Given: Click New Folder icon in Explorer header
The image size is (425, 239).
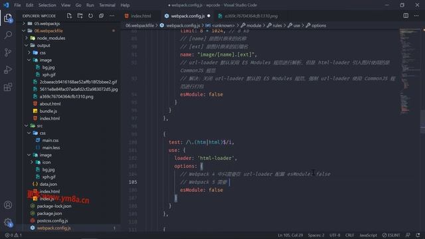Looking at the screenshot, I should pyautogui.click(x=80, y=16).
